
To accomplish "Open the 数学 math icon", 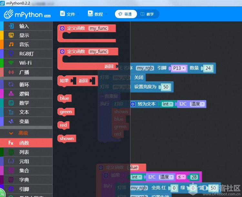I will click(x=11, y=103).
